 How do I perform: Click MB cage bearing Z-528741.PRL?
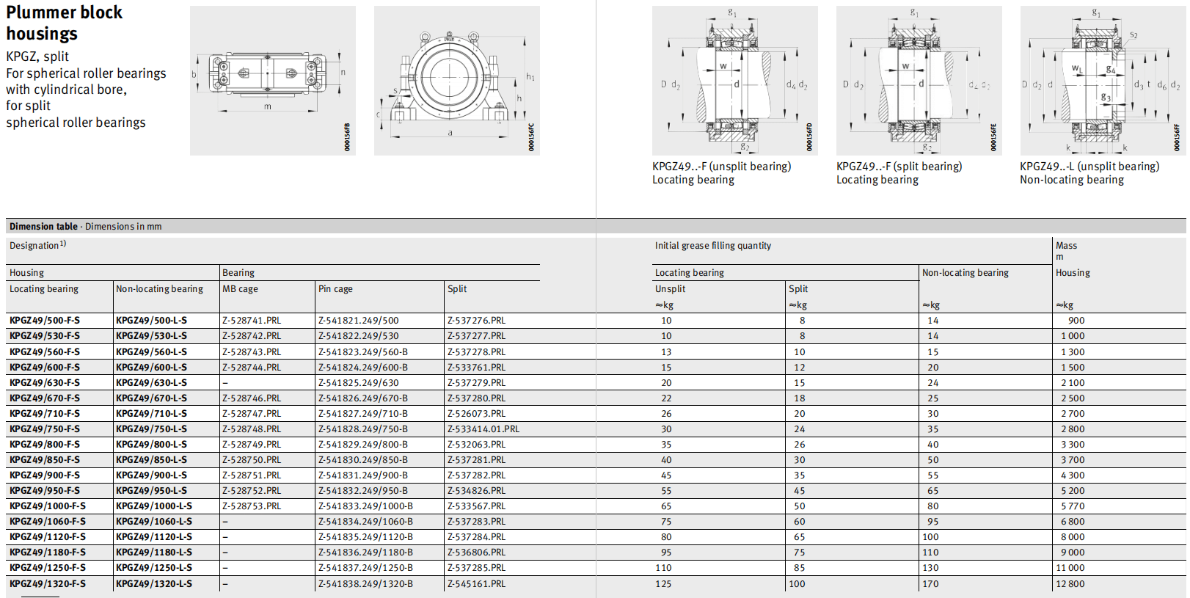(x=252, y=321)
